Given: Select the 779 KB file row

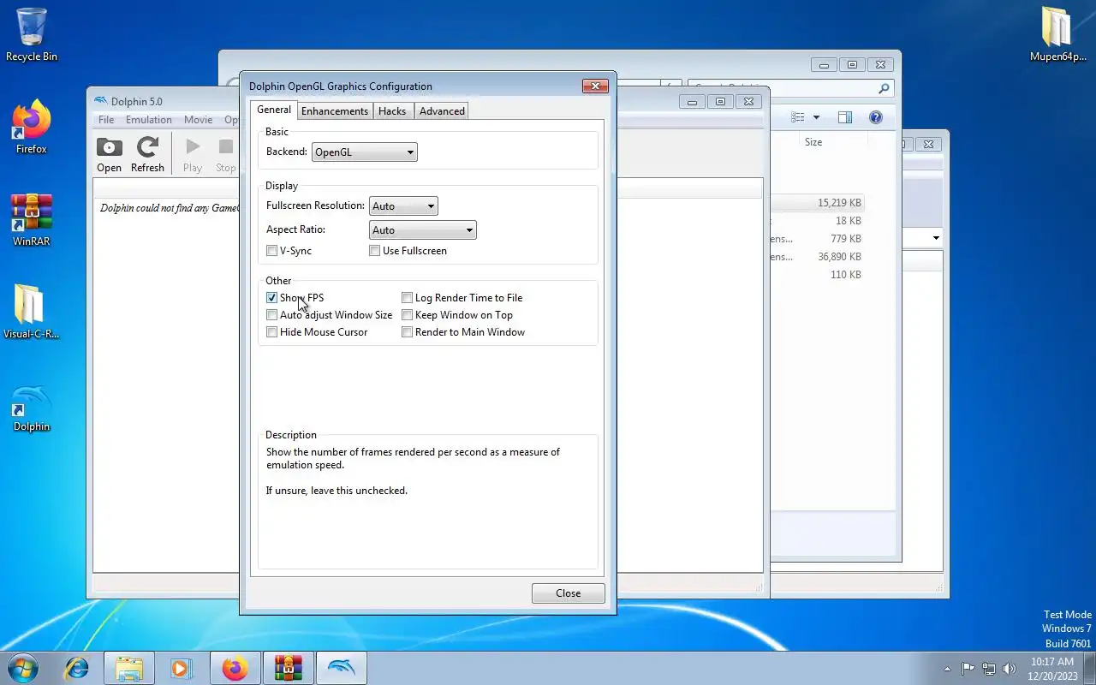Looking at the screenshot, I should tap(816, 239).
